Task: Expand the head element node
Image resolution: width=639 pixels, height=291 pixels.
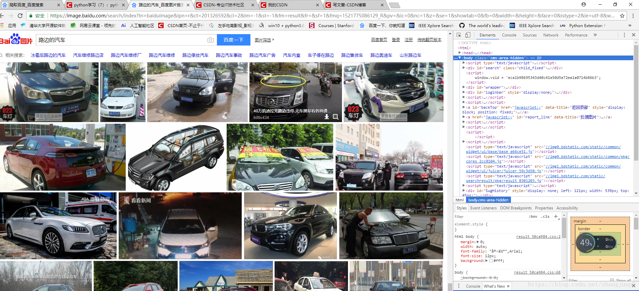Action: [460, 53]
